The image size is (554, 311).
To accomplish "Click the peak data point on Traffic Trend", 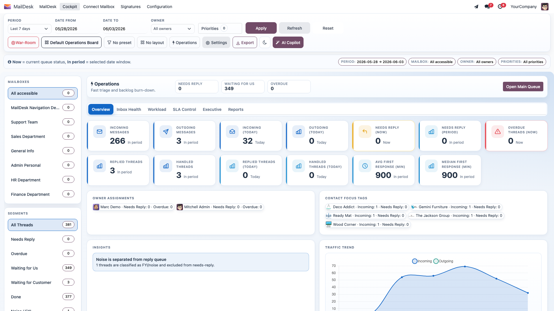I will point(465,267).
